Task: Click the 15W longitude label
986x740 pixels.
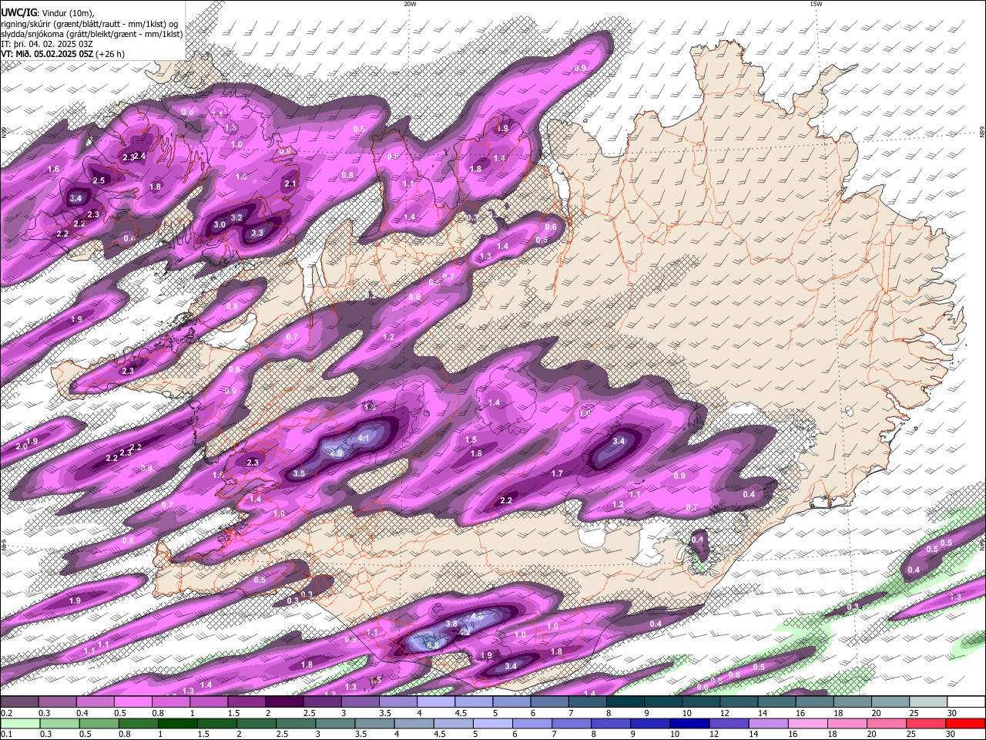Action: point(816,4)
